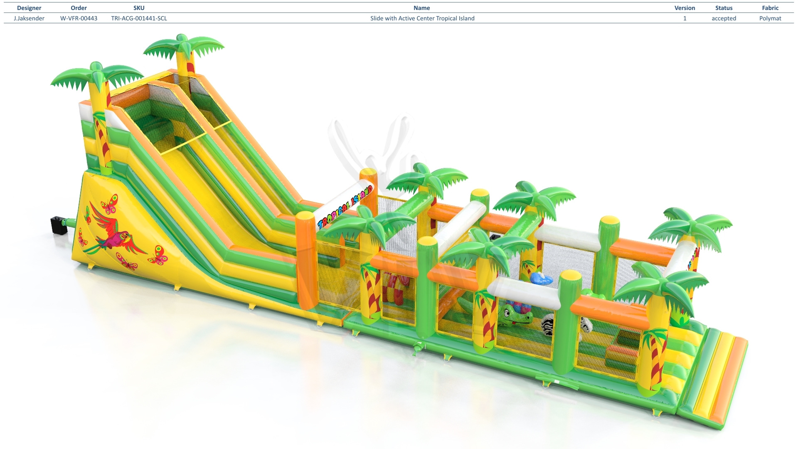Viewport: 798px width, 449px height.
Task: Select product name Slide with Active Center Tropical Island
Action: (422, 18)
